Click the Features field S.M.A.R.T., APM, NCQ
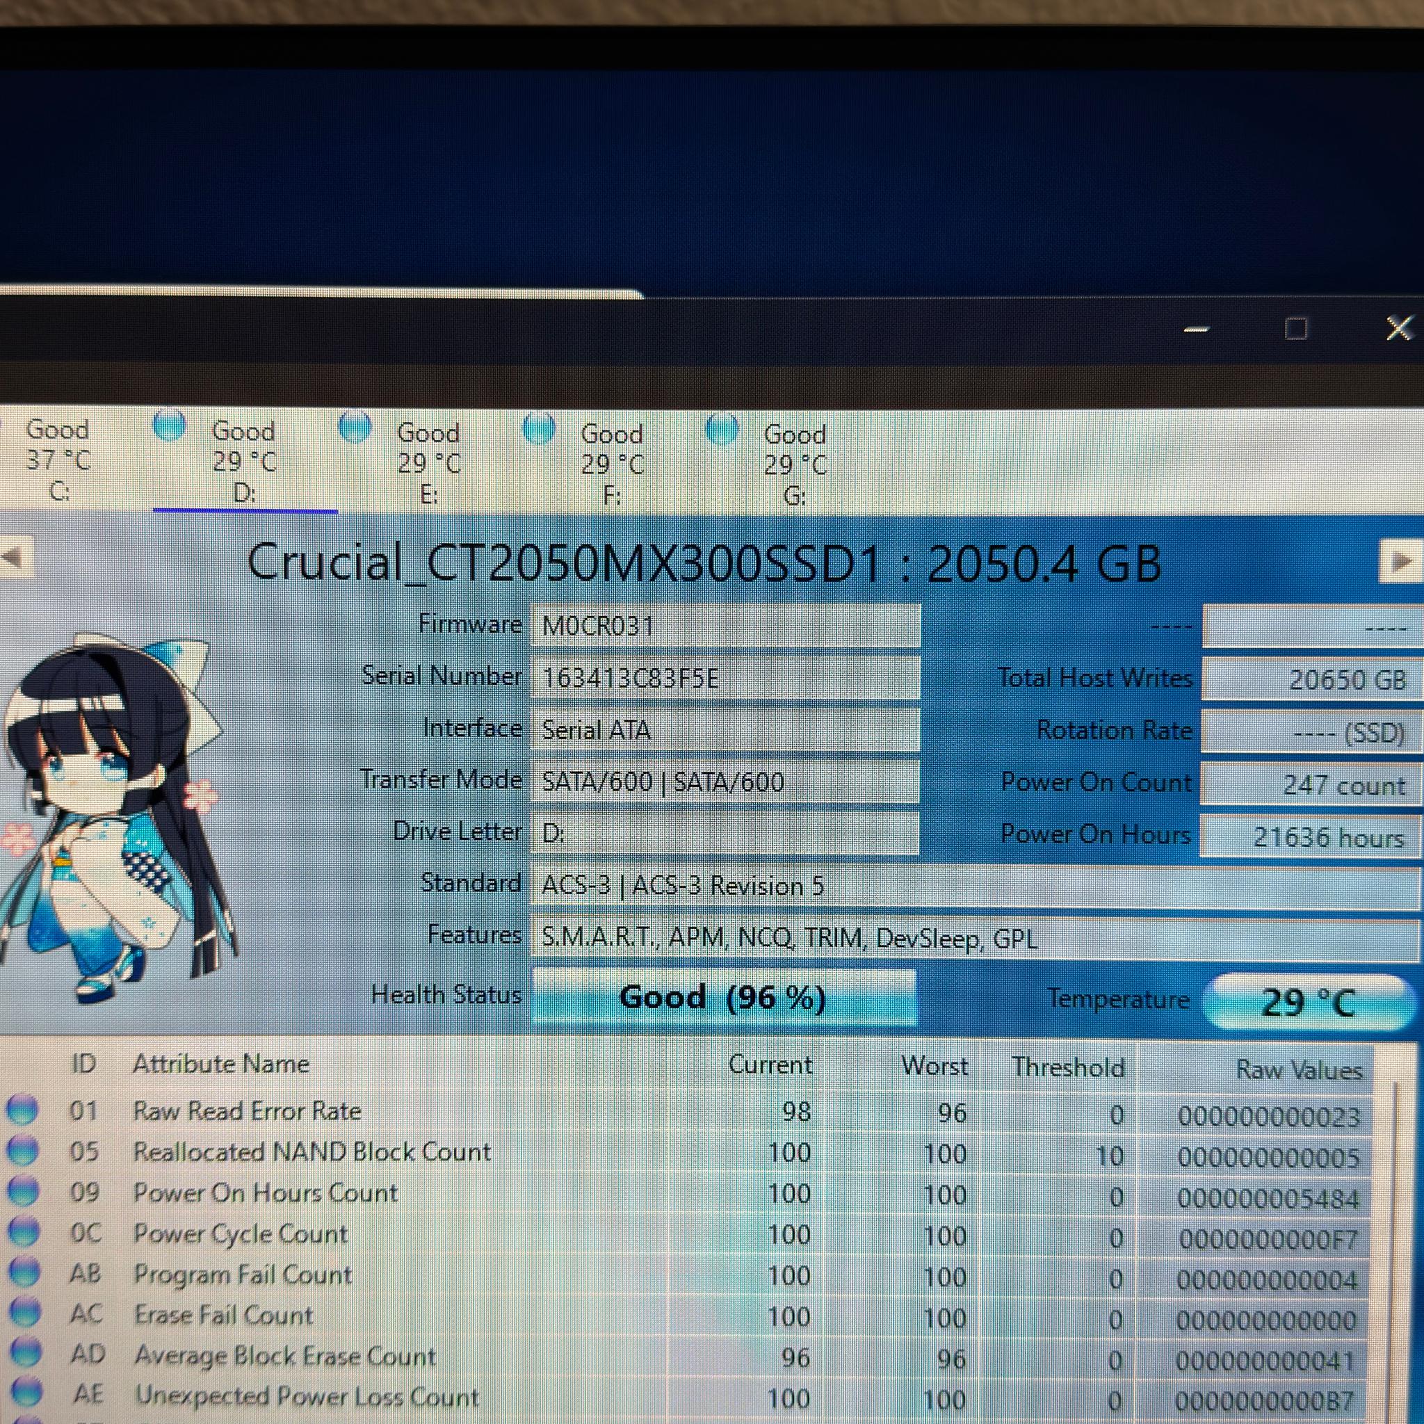Viewport: 1424px width, 1424px height. tap(975, 938)
